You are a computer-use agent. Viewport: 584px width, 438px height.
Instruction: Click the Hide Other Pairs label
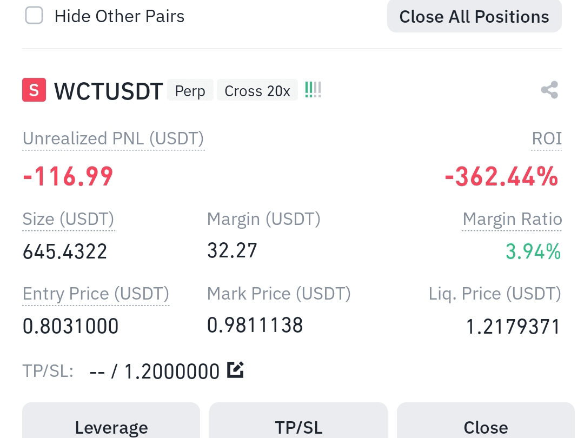click(x=119, y=16)
